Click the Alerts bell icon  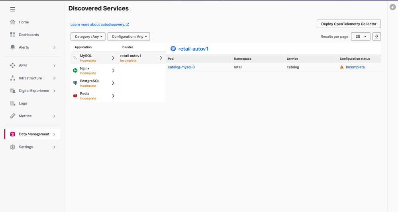pos(13,47)
